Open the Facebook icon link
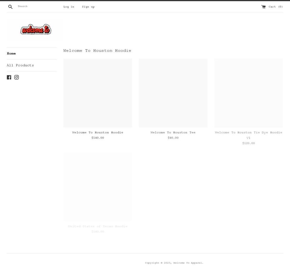This screenshot has width=290, height=272. [9, 77]
